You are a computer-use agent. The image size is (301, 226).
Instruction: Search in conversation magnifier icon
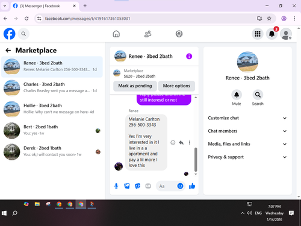tap(258, 95)
